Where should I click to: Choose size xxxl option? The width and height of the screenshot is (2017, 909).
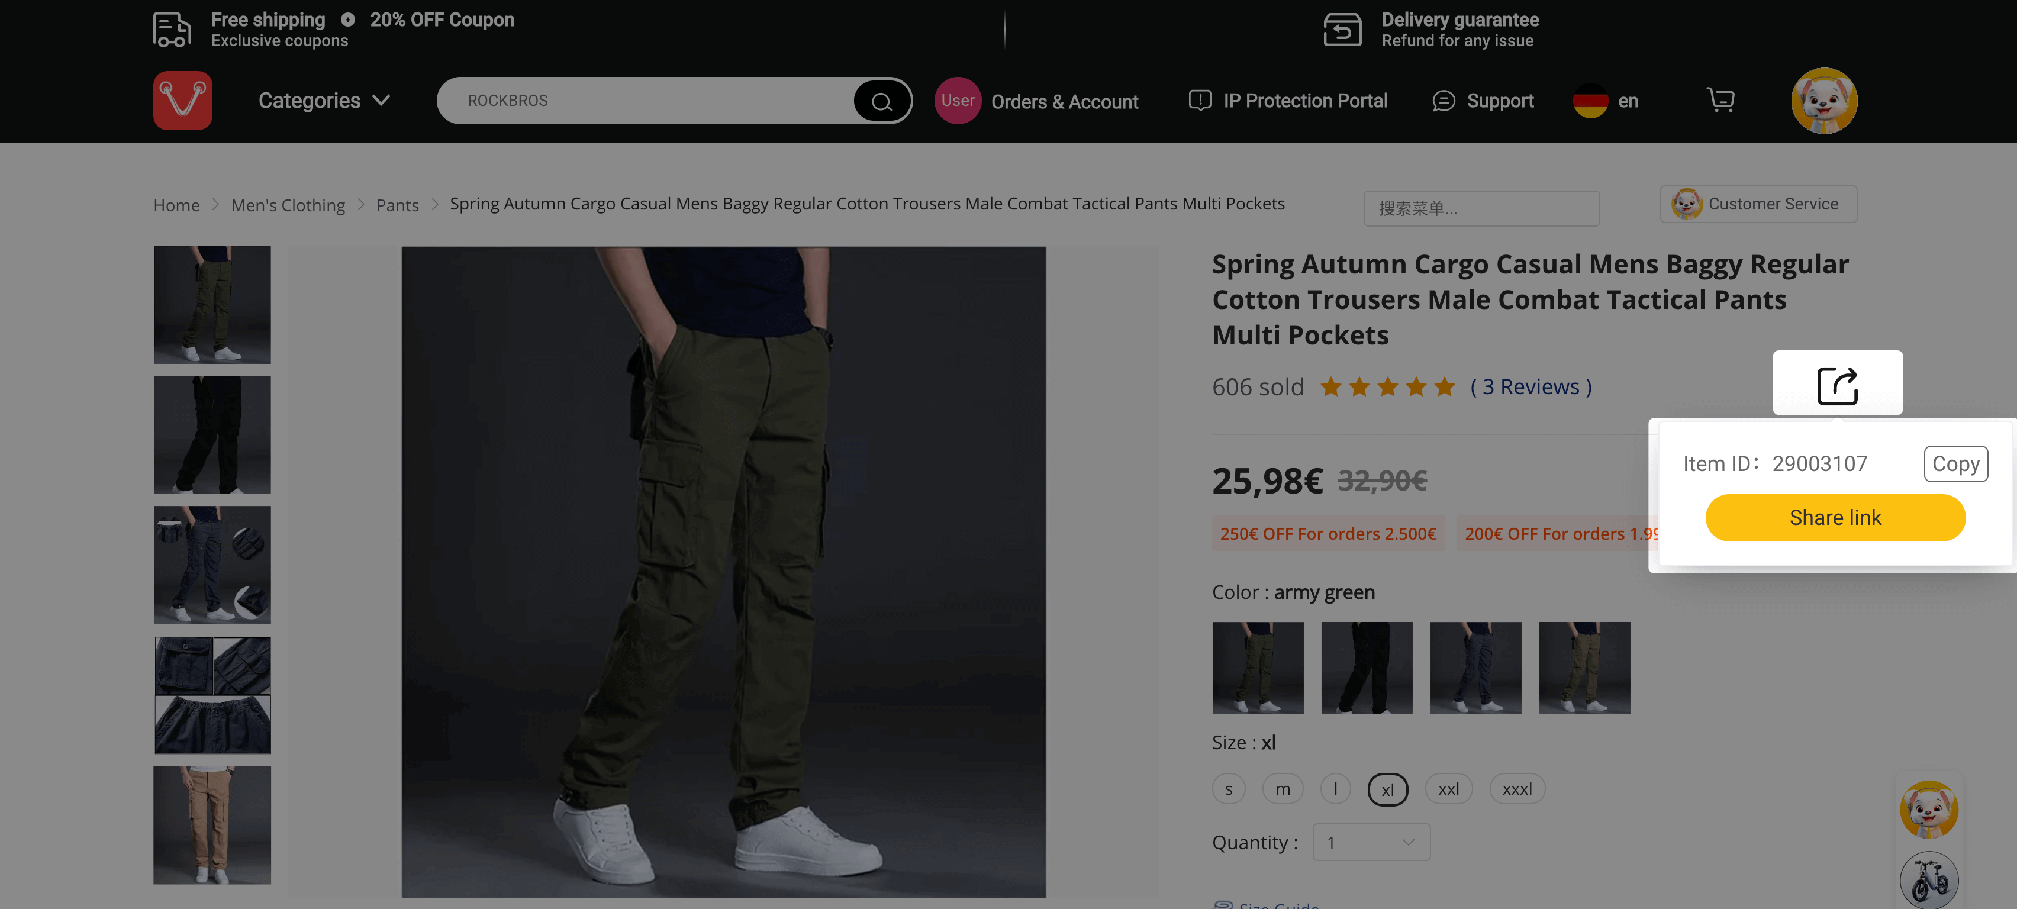pos(1517,789)
